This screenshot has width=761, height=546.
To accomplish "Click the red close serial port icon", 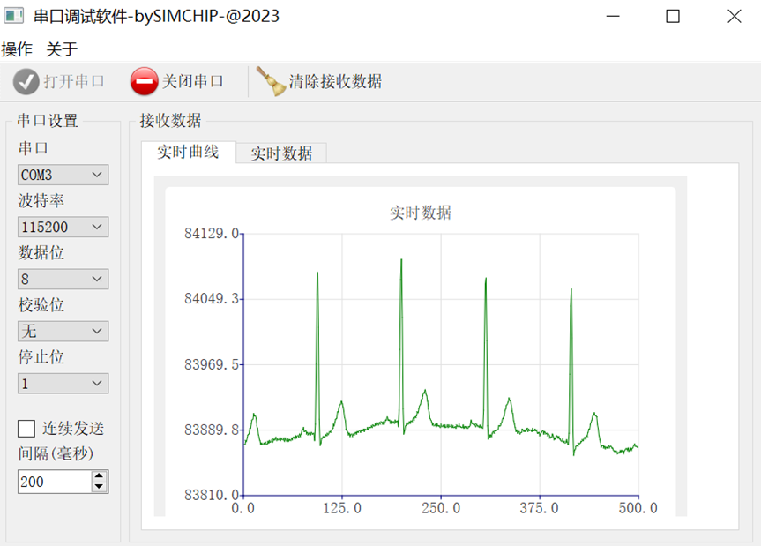I will pos(144,81).
